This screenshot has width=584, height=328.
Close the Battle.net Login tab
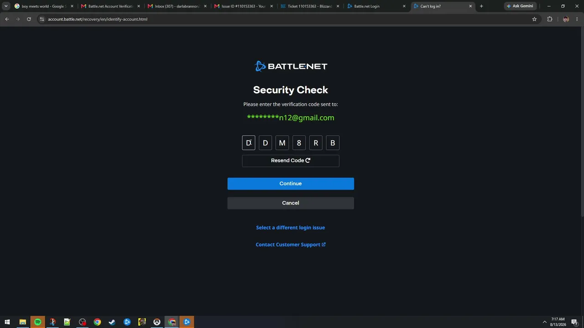click(404, 6)
